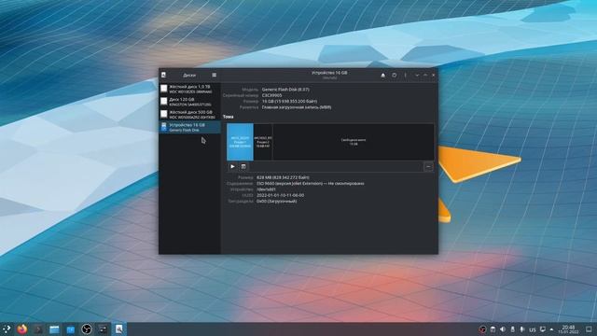Click the show desktop button in tray
The width and height of the screenshot is (597, 336).
589,329
